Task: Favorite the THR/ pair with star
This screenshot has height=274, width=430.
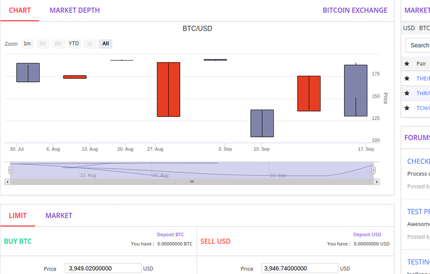Action: coord(407,93)
